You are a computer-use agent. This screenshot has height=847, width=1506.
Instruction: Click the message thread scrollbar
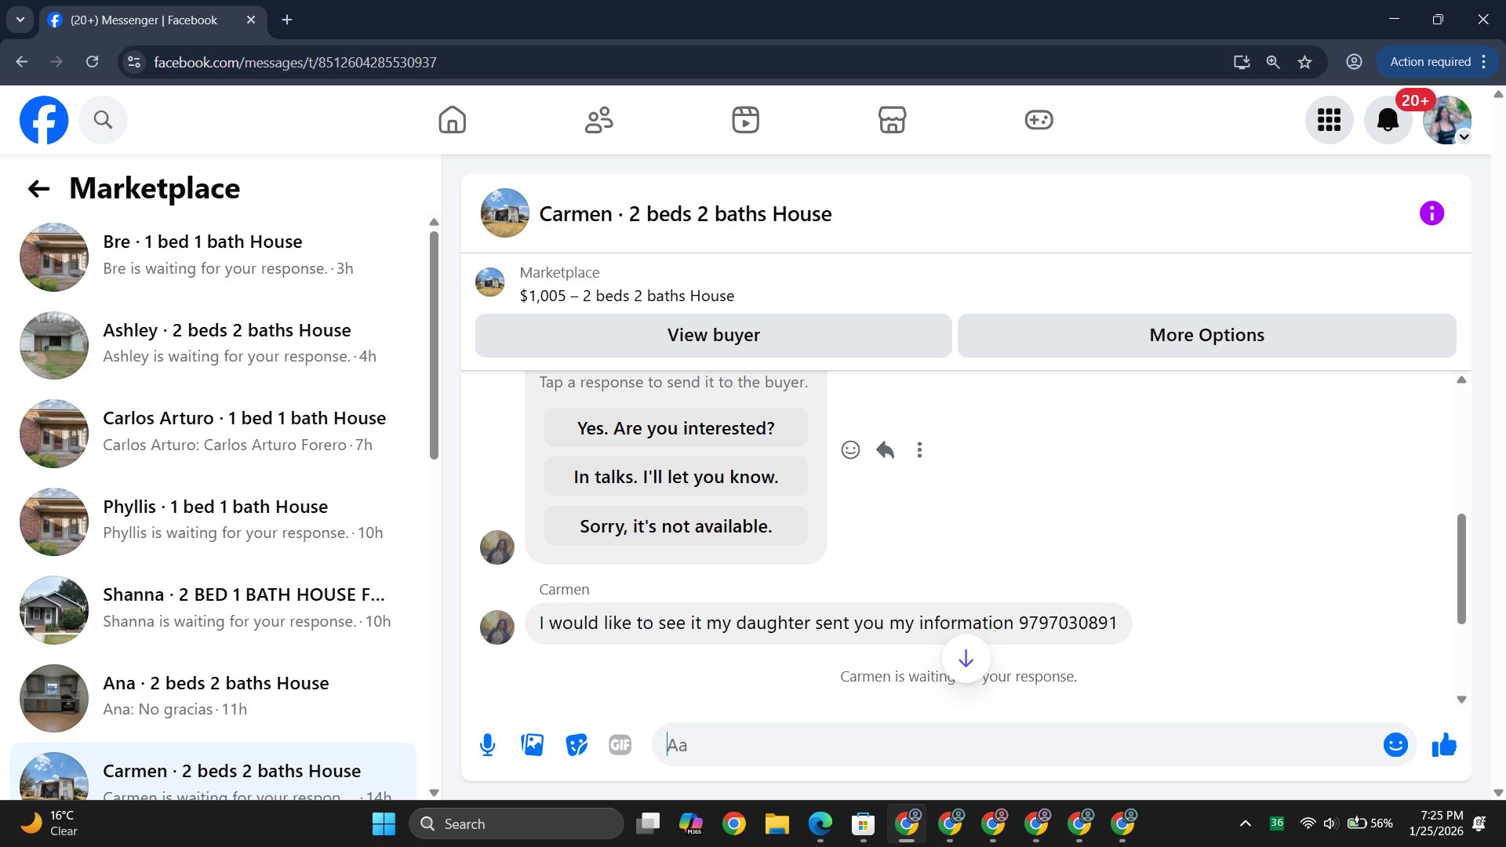[x=1461, y=569]
